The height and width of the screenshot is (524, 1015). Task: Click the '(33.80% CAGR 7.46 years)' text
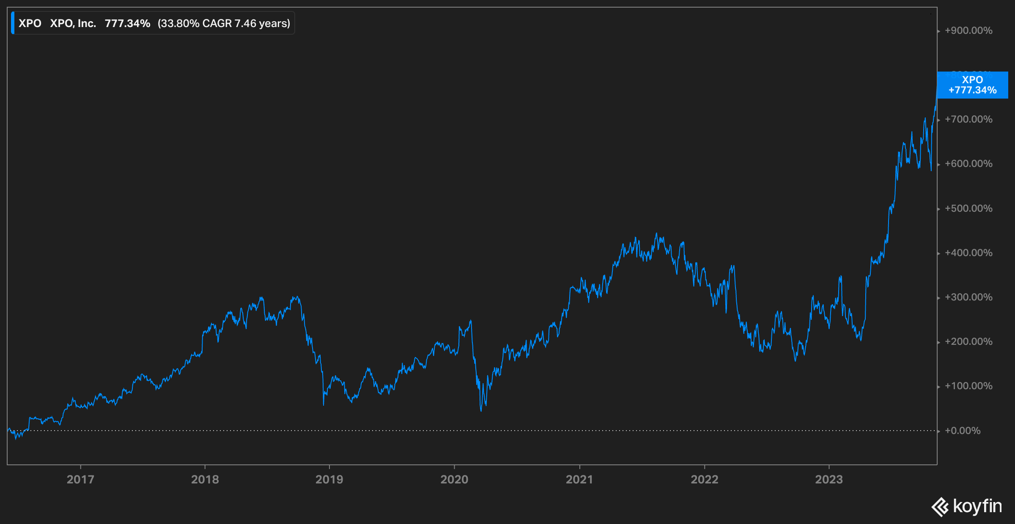click(224, 23)
